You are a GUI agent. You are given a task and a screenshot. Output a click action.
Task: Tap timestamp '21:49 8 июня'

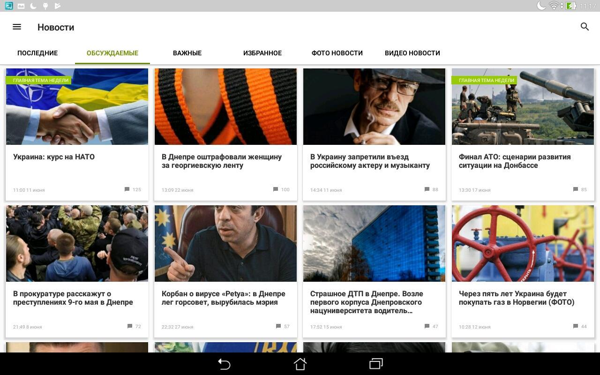coord(28,327)
